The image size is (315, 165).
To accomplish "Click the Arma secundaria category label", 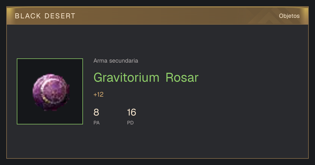I will [116, 61].
